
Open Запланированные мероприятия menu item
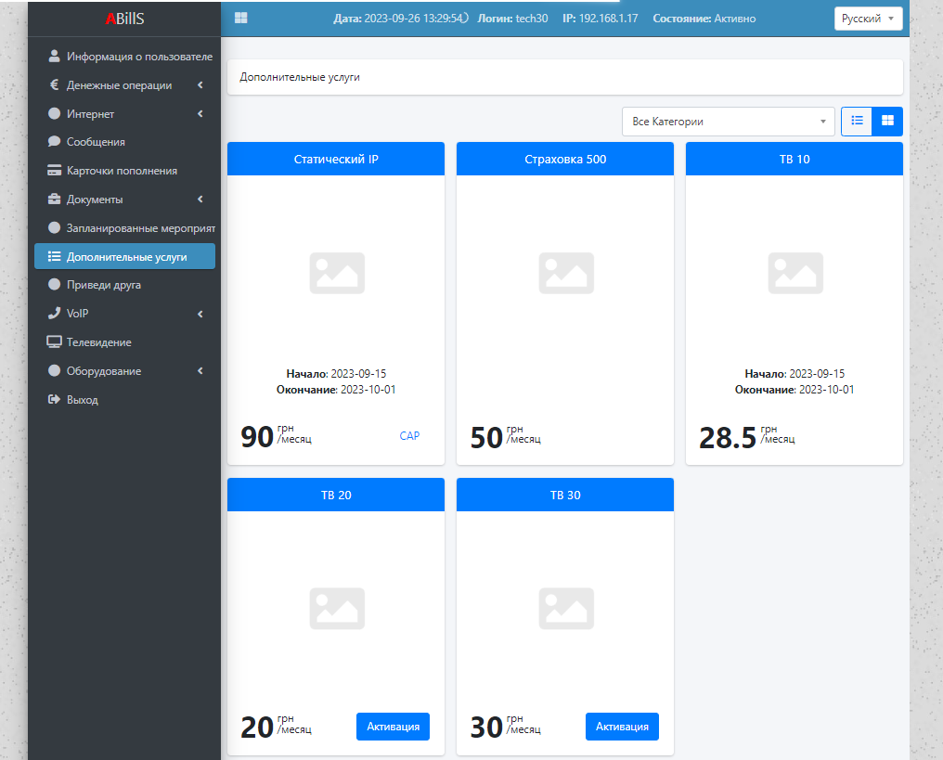tap(140, 228)
